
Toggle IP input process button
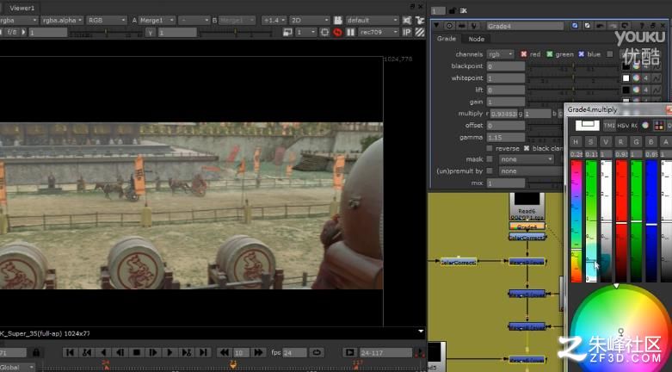pyautogui.click(x=407, y=32)
